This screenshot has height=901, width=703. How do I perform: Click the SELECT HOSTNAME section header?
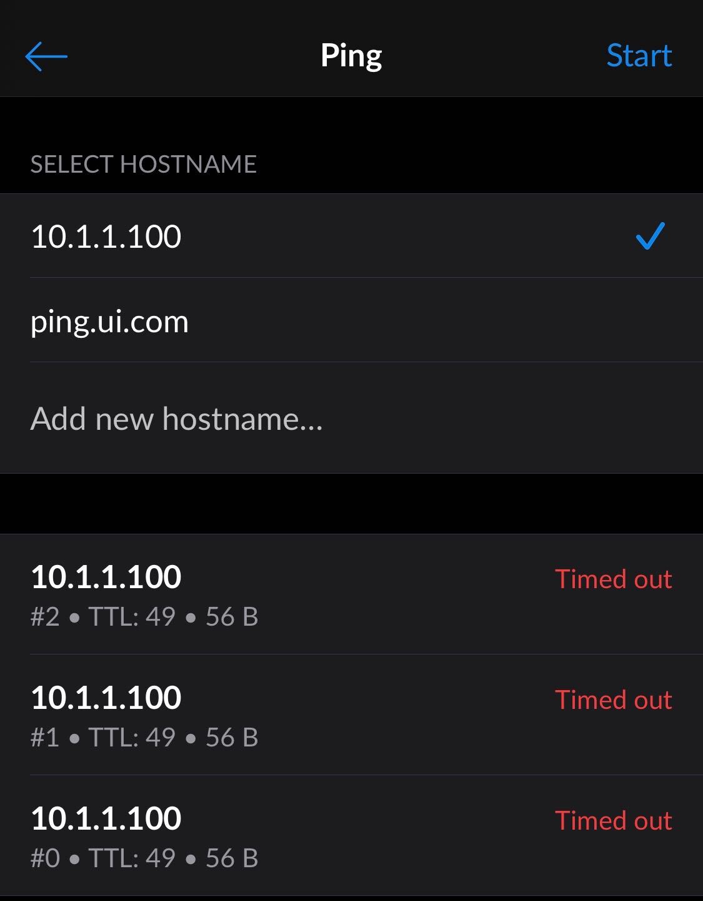coord(143,164)
